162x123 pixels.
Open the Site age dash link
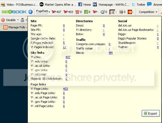coord(64,34)
